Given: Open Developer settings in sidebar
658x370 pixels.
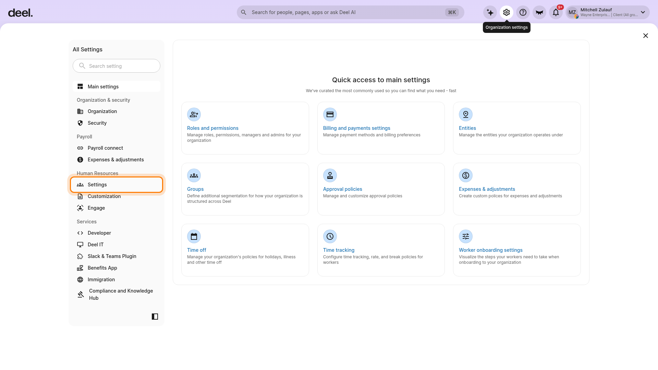Looking at the screenshot, I should pyautogui.click(x=117, y=233).
